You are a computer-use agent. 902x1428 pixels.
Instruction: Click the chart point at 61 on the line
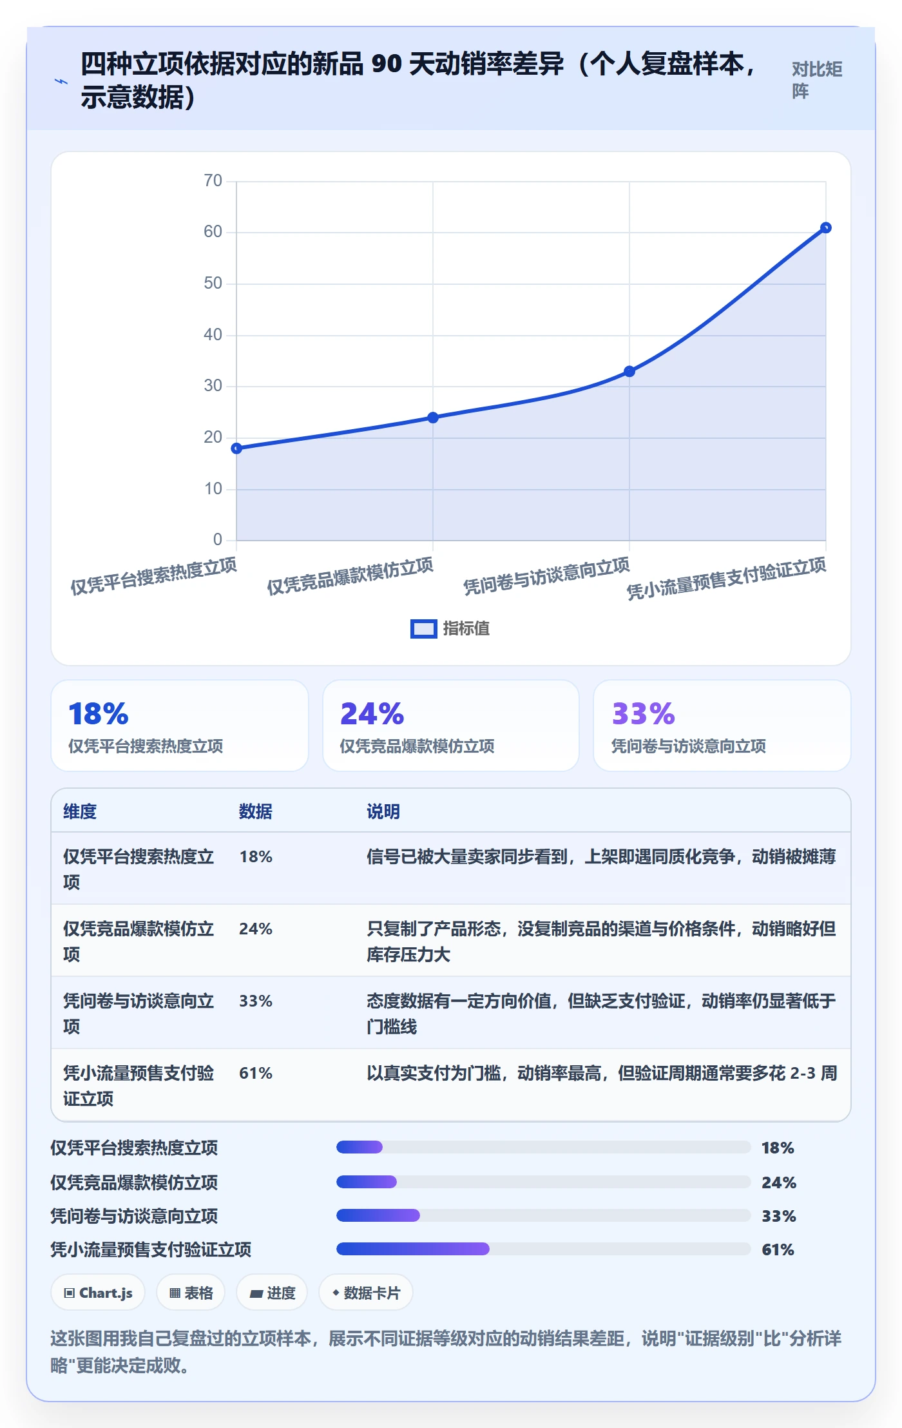826,227
